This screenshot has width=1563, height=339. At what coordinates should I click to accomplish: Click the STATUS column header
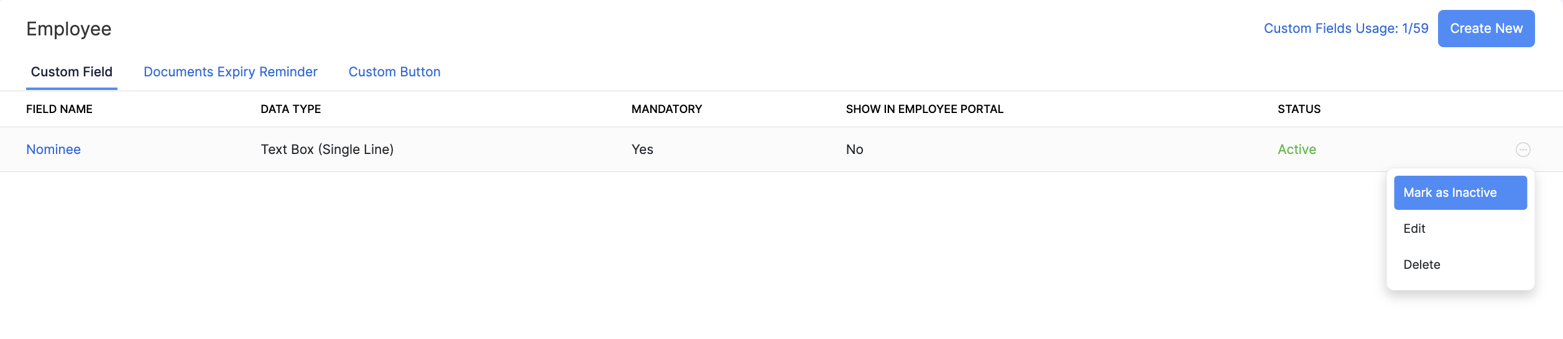point(1299,109)
